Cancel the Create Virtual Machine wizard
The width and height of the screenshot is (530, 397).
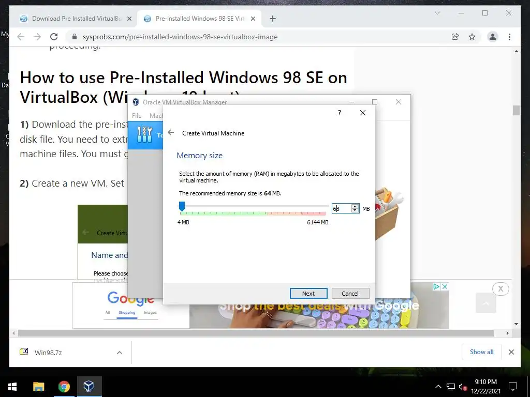350,294
